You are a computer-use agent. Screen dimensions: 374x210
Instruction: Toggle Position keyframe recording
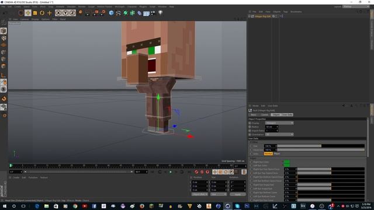pyautogui.click(x=215, y=171)
